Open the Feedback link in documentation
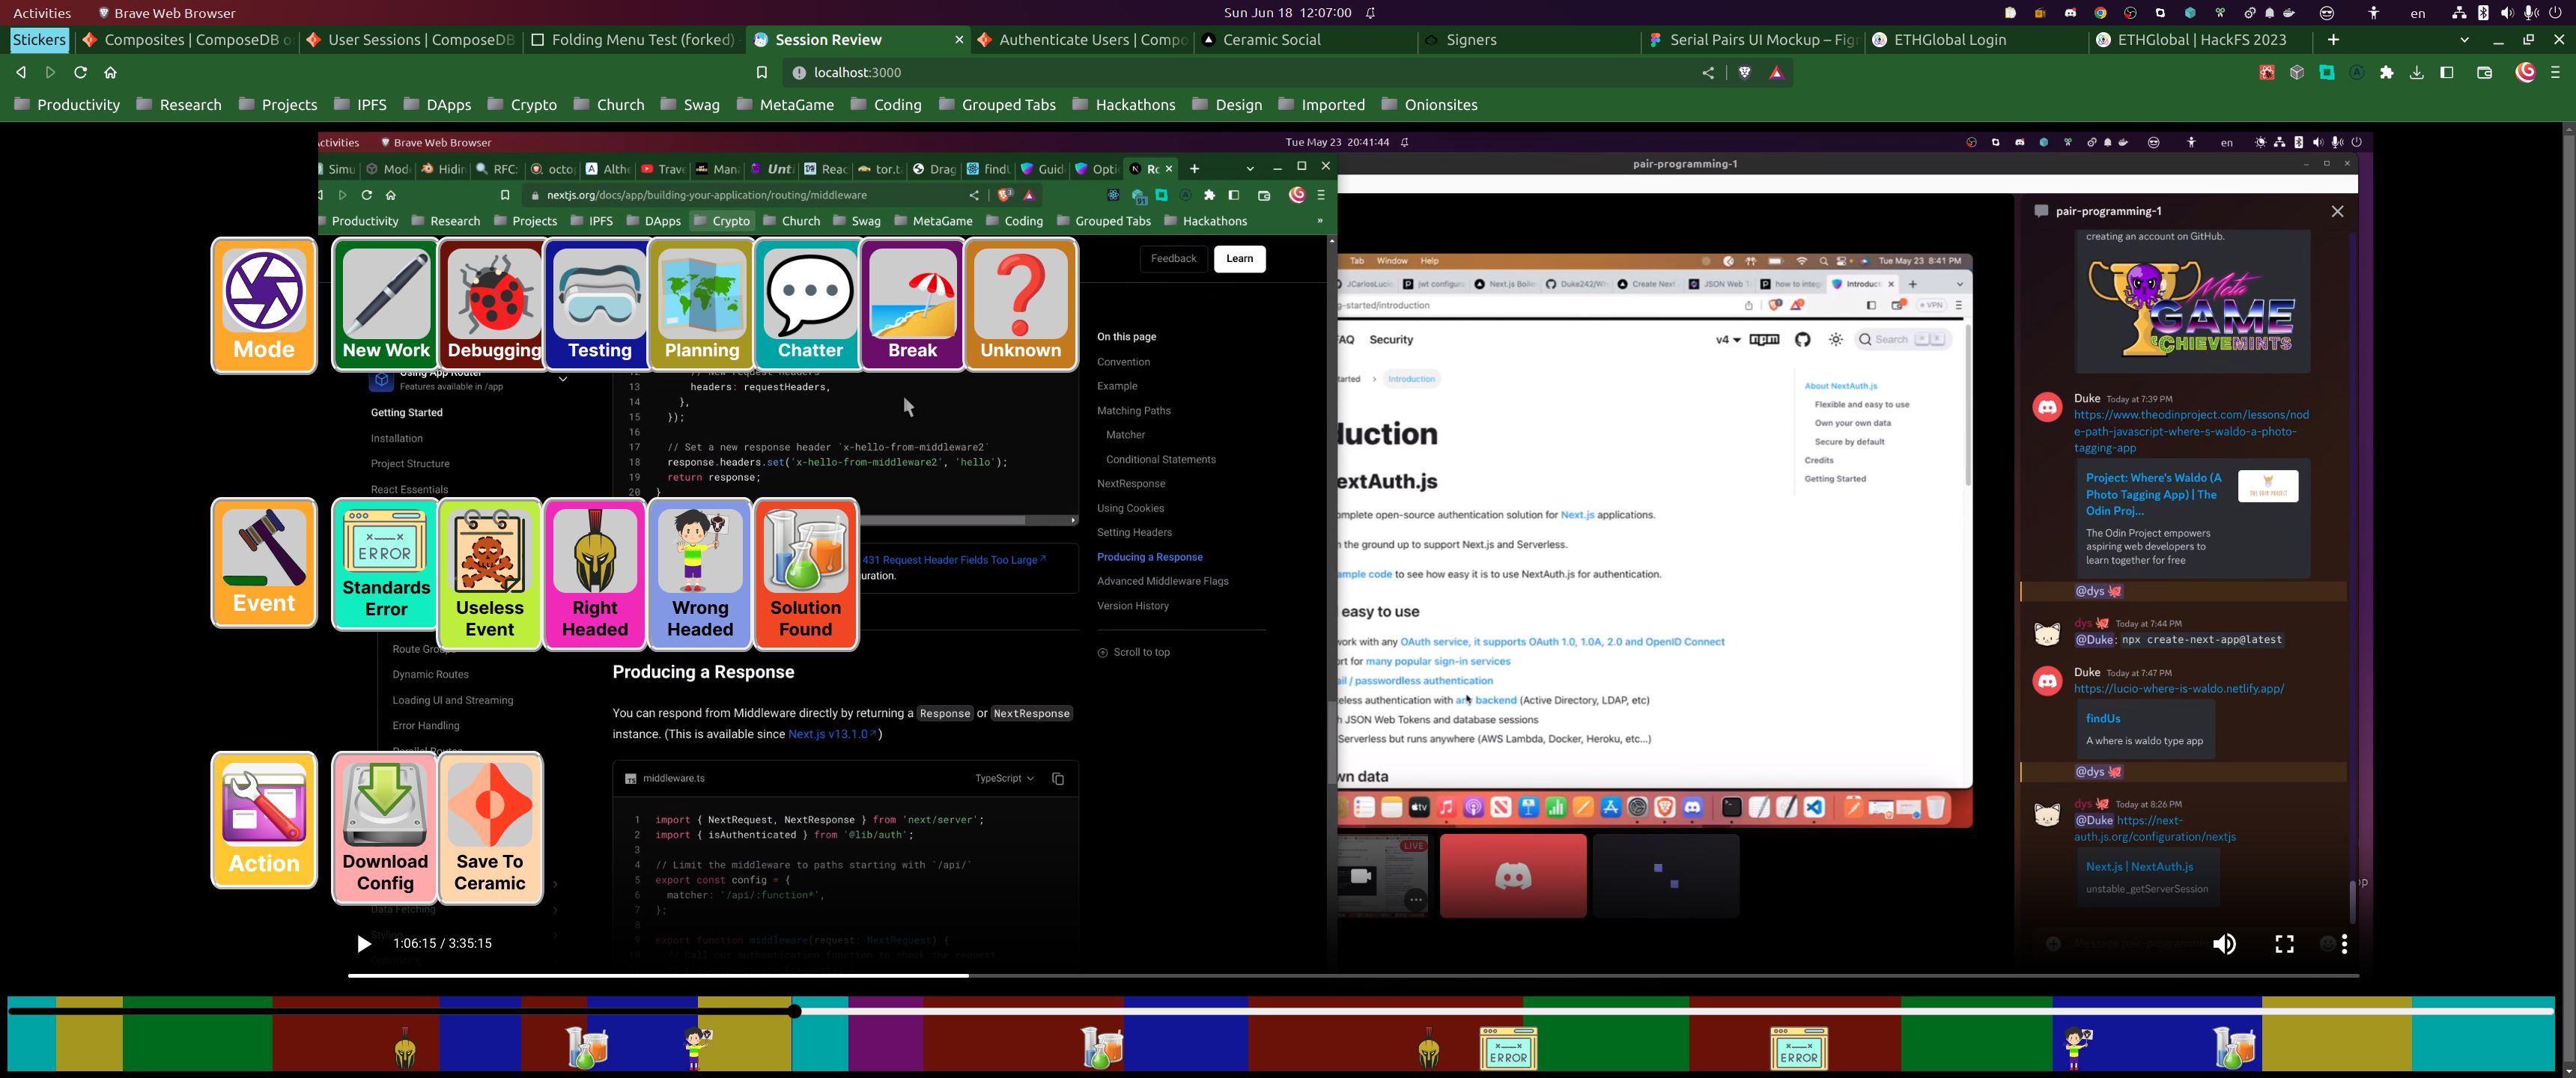 [x=1173, y=258]
